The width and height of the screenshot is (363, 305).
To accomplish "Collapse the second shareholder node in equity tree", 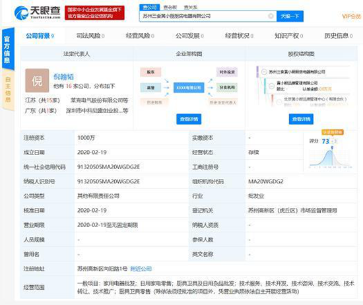I will coord(271,86).
